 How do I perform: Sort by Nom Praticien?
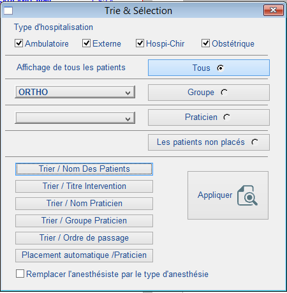(x=84, y=204)
